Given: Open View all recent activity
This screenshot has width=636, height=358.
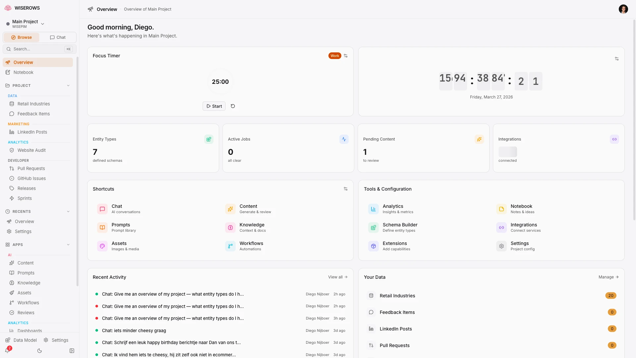Looking at the screenshot, I should coord(338,277).
